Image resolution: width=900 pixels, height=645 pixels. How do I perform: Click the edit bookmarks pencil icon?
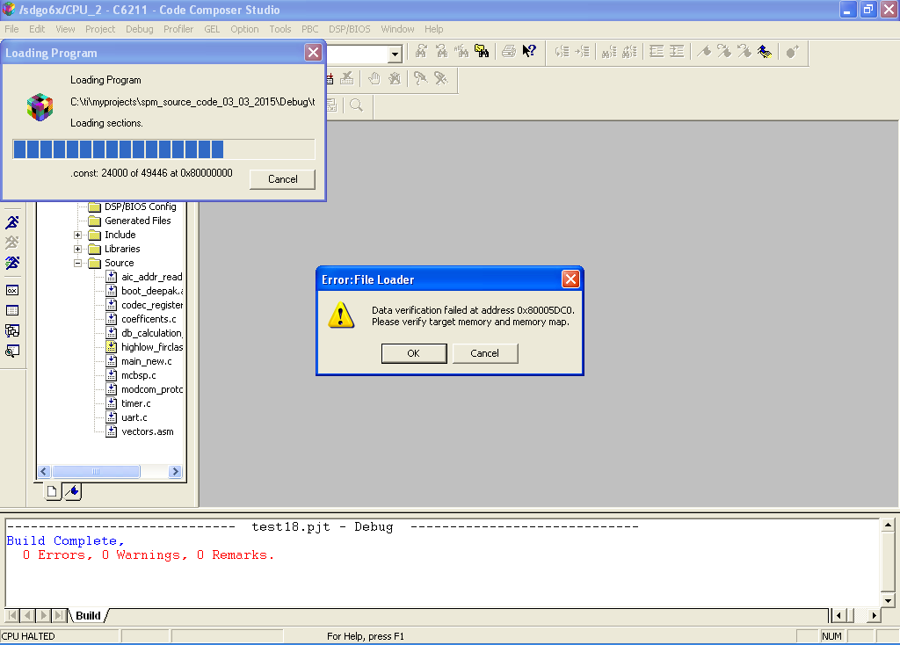pyautogui.click(x=765, y=52)
